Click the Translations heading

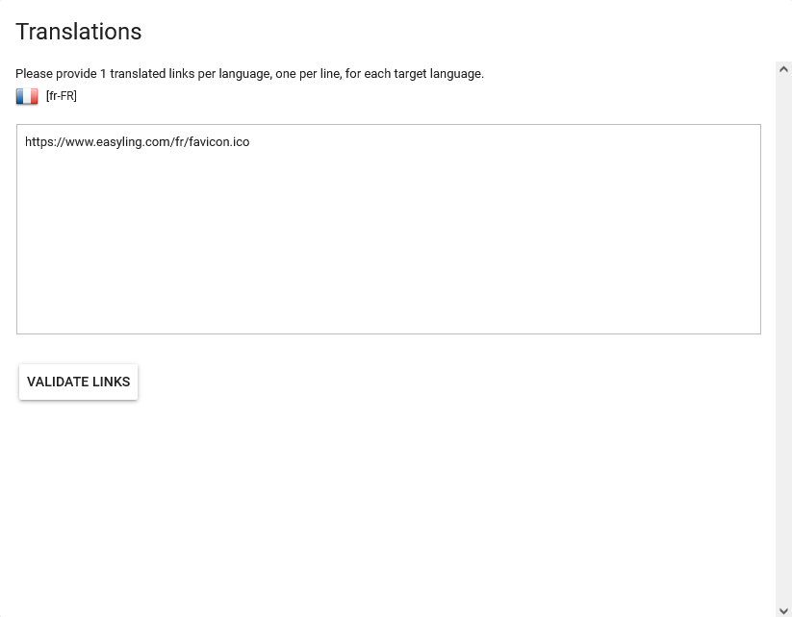pyautogui.click(x=79, y=32)
